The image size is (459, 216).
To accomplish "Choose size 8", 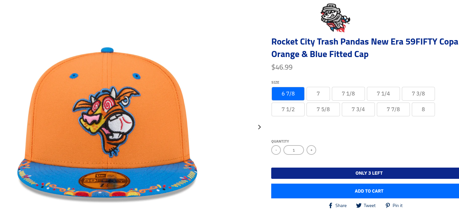I will (423, 109).
